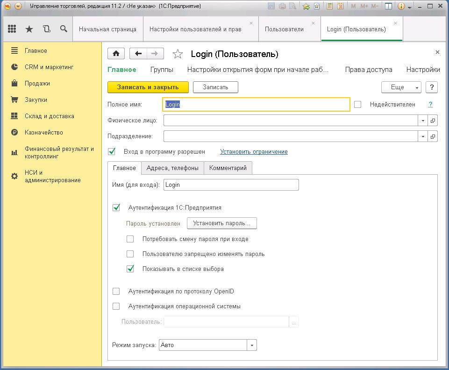449x370 pixels.
Task: Toggle Показывать в списке выбора
Action: [x=130, y=269]
